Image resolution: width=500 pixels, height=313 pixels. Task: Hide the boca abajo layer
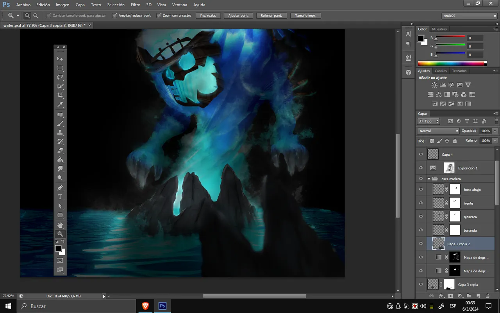tap(421, 190)
